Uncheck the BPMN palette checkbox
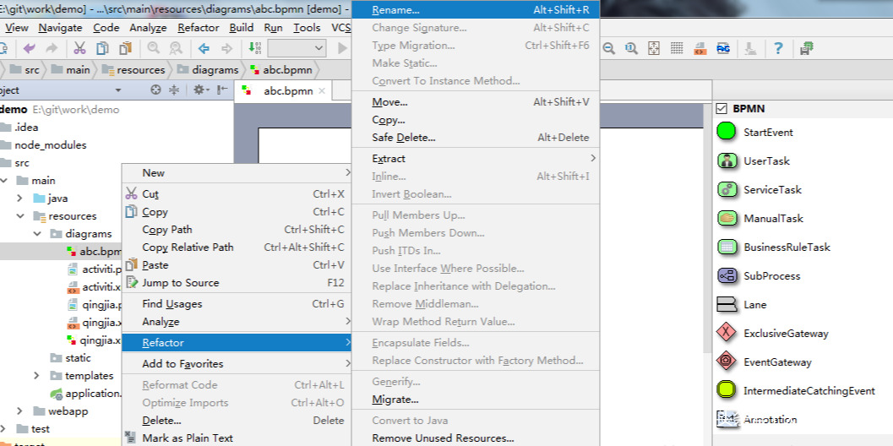 click(x=721, y=109)
